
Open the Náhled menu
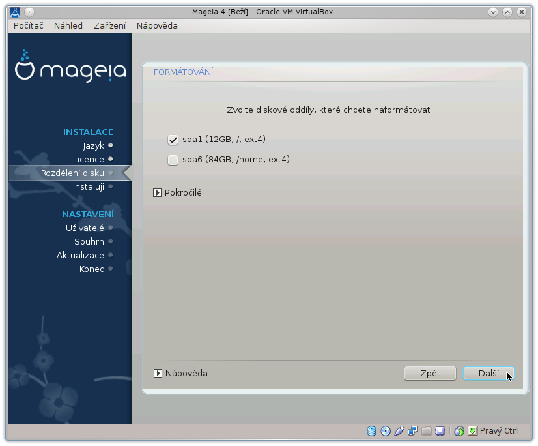tap(68, 26)
